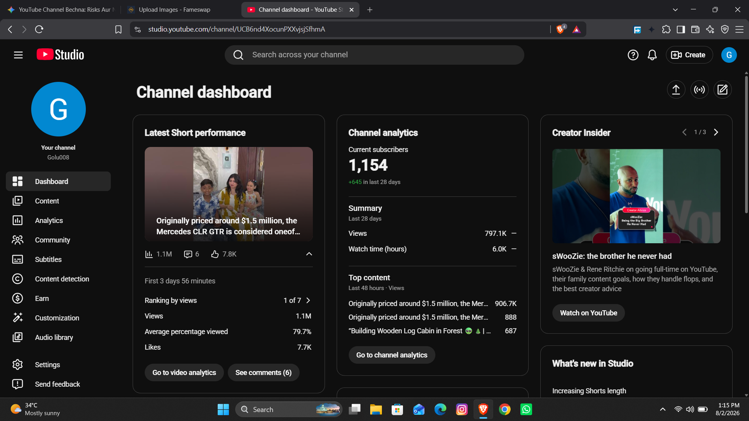Viewport: 749px width, 421px height.
Task: Open Community in the sidebar
Action: point(59,240)
